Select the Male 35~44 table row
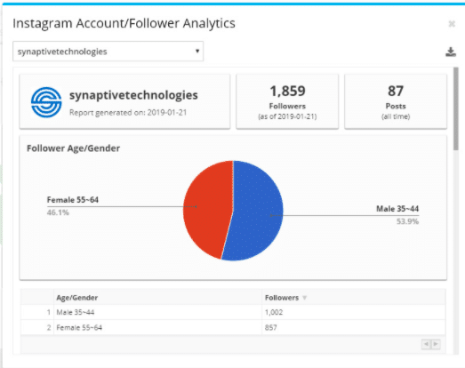This screenshot has width=465, height=368. pyautogui.click(x=233, y=312)
